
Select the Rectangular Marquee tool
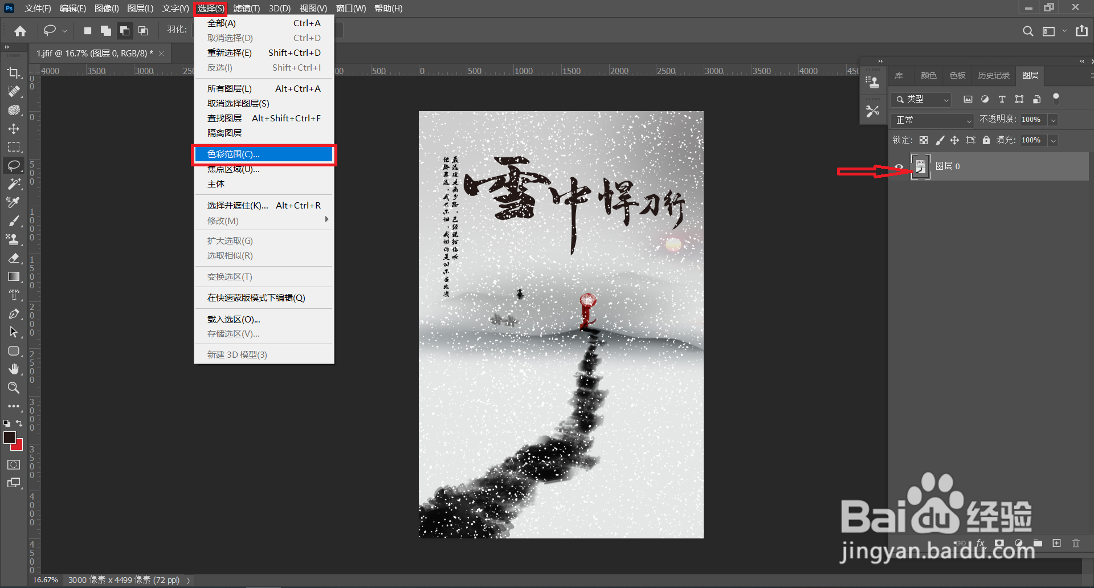coord(14,147)
